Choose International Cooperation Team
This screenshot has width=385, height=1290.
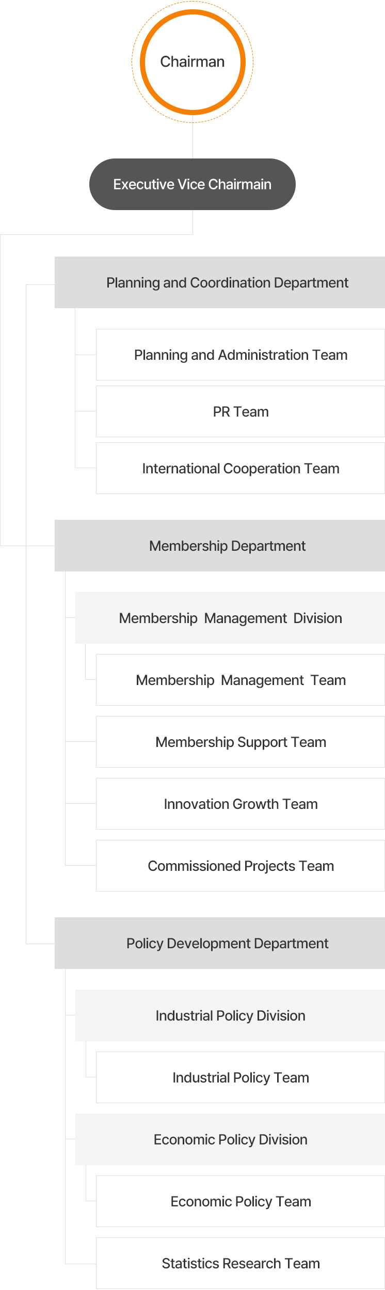(x=240, y=468)
